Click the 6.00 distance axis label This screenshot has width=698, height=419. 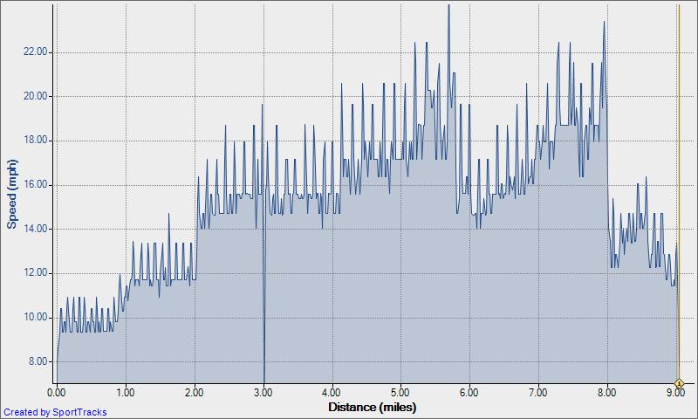coord(469,393)
